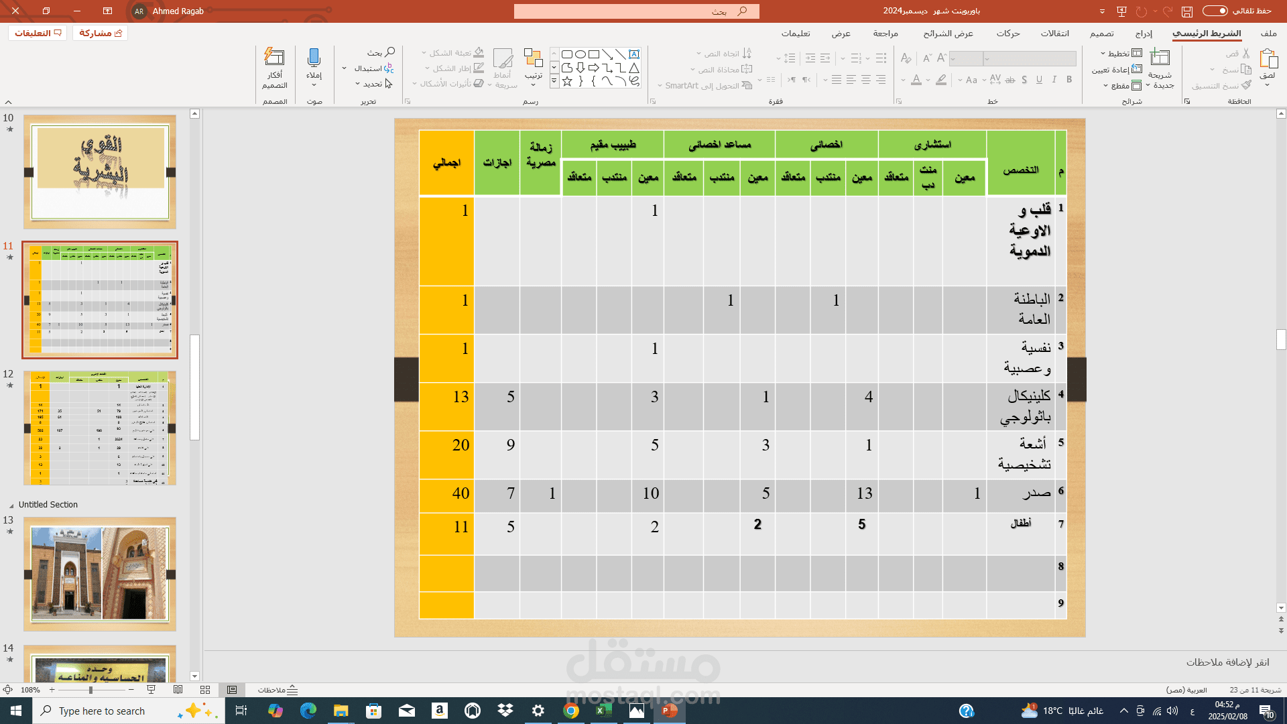Toggle the Notes (ملاحظات) pane button

coord(278,690)
